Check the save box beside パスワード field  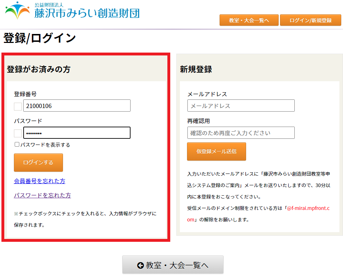[x=18, y=133]
